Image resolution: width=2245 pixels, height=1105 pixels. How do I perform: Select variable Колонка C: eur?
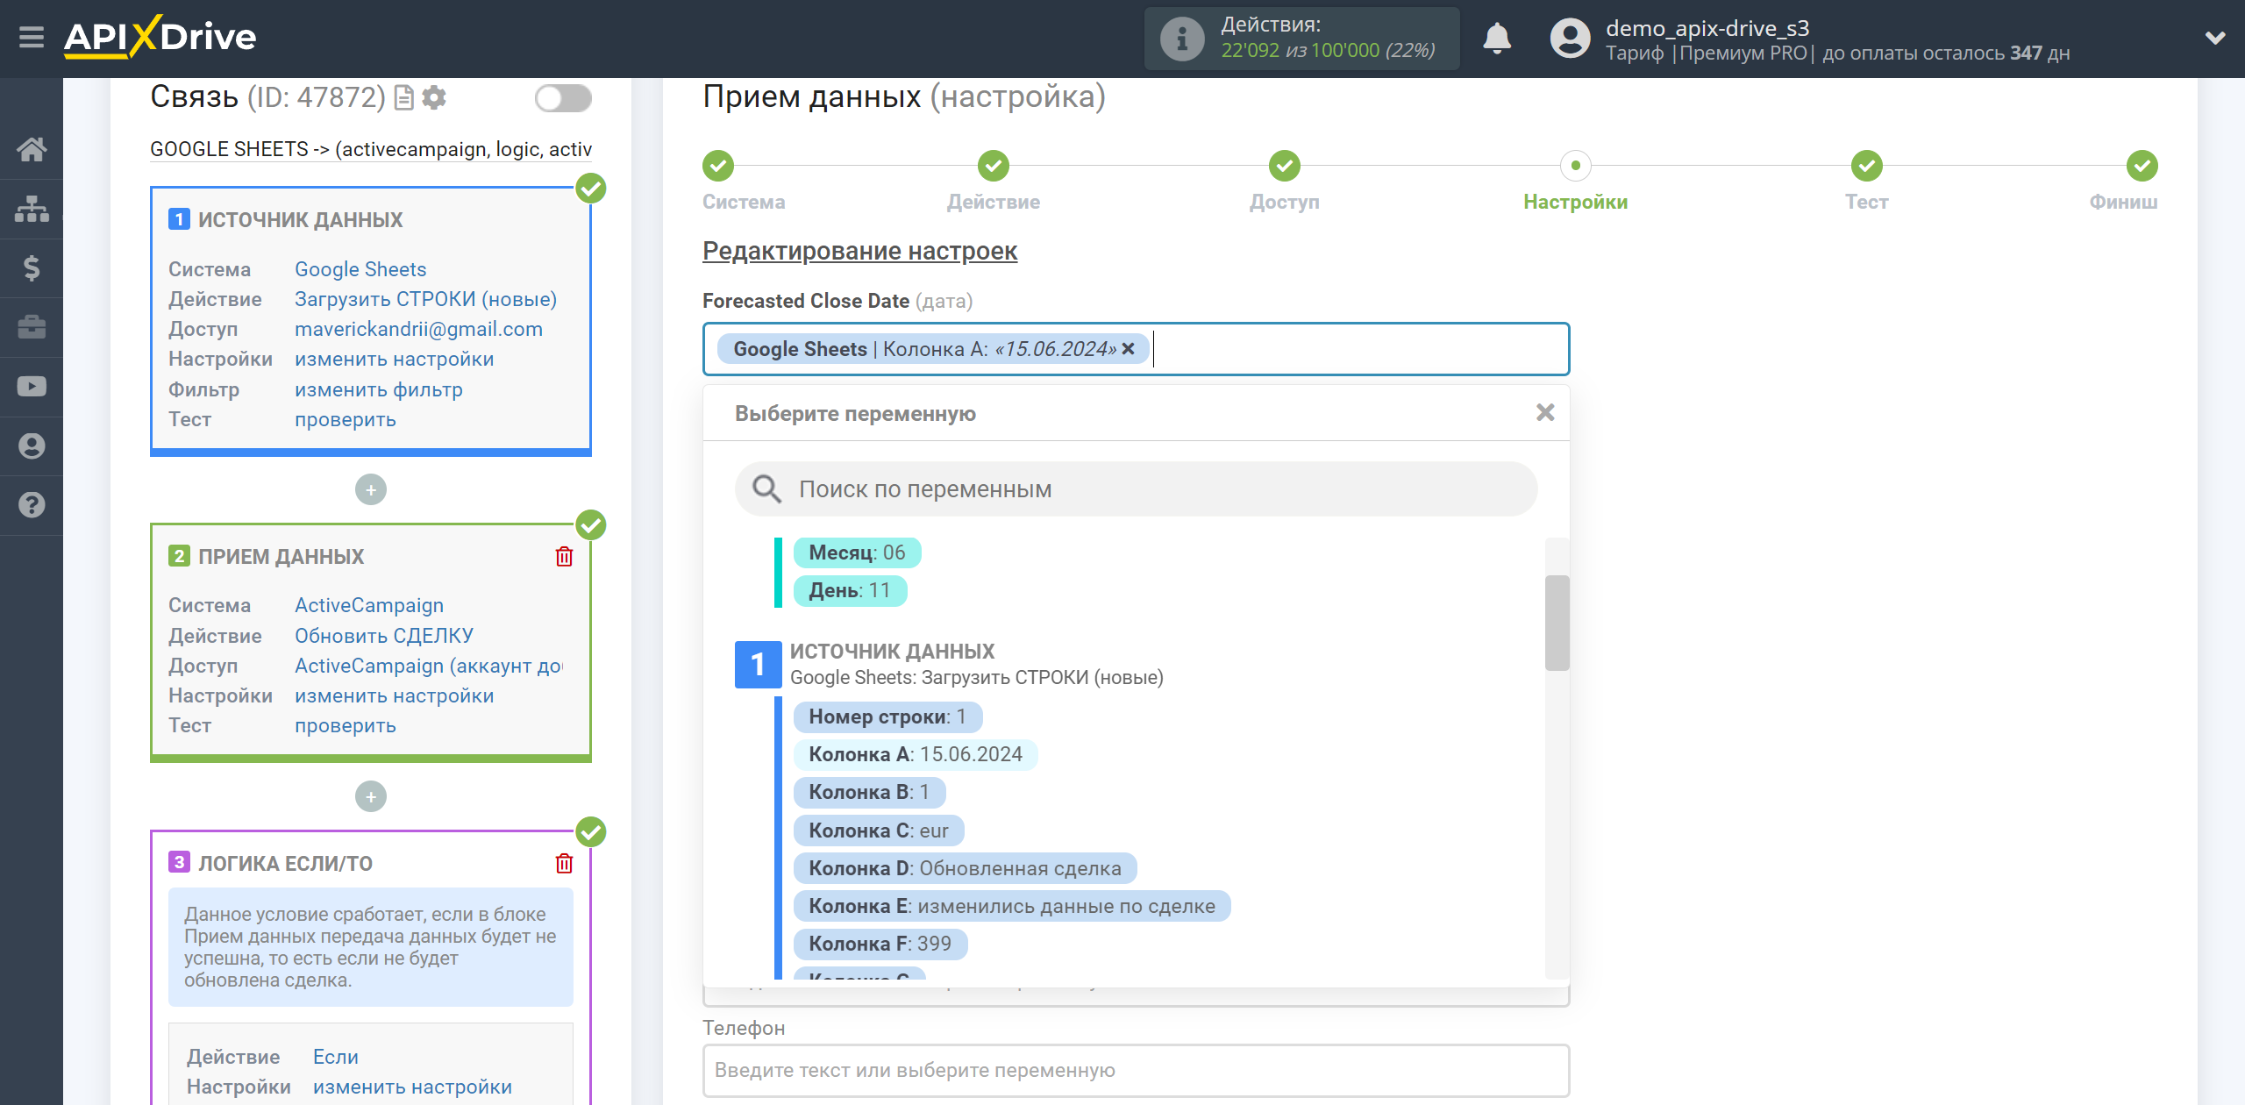pos(879,831)
